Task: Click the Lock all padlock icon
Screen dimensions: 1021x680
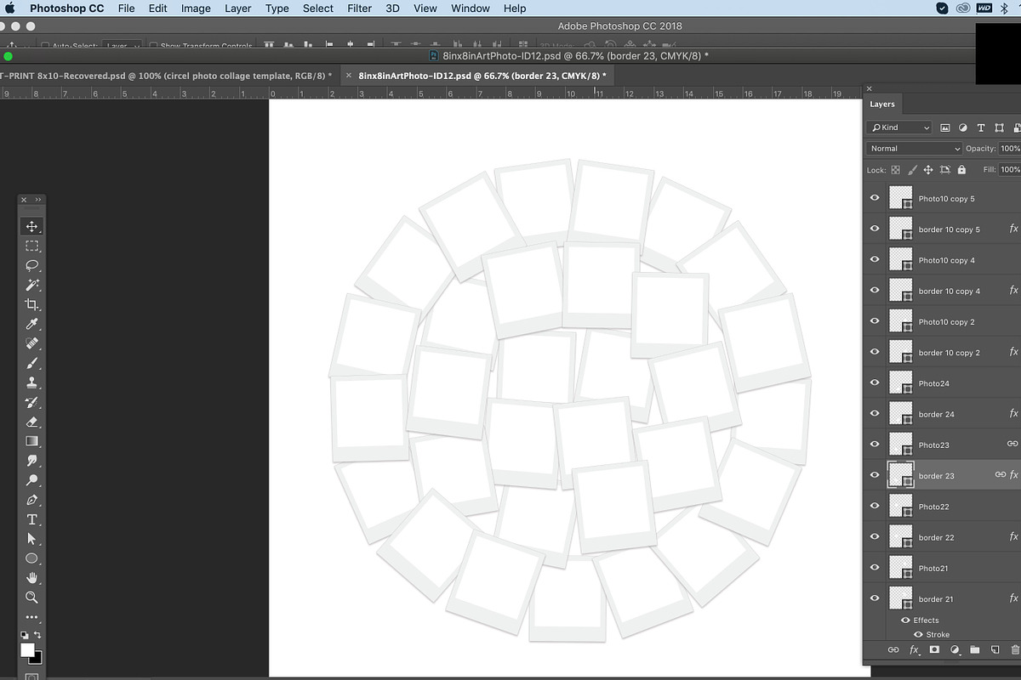Action: coord(960,169)
